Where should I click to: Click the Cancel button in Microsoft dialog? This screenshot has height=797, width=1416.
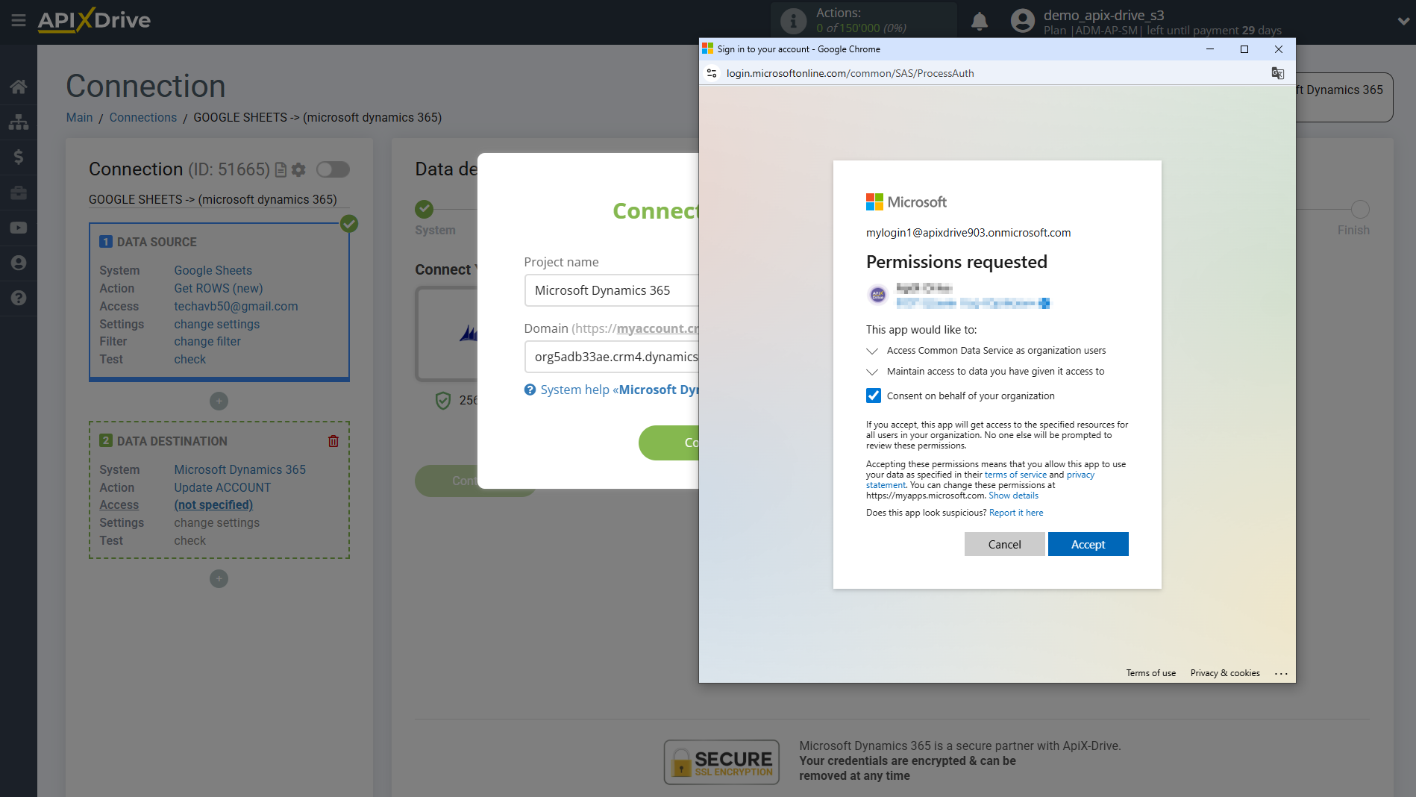click(x=1004, y=544)
